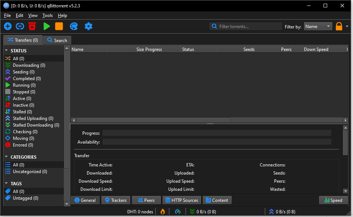Click the upload speed 0 B/s indicator
353x217 pixels.
282,212
